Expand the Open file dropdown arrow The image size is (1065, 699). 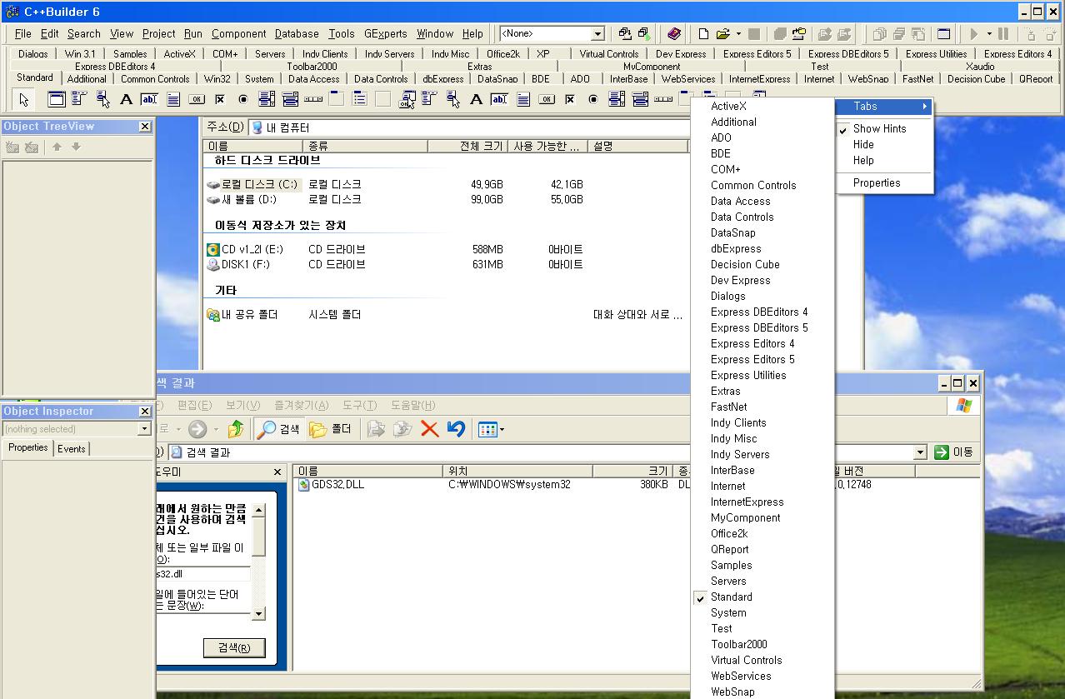coord(738,34)
